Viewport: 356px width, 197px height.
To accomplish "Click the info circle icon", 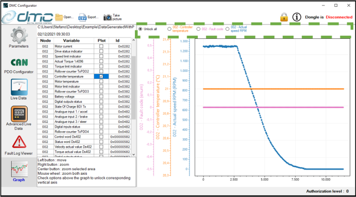I will point(297,17).
